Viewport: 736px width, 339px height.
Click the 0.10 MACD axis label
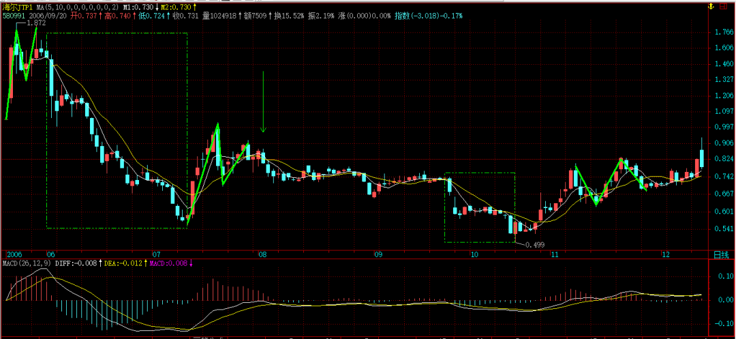[724, 275]
